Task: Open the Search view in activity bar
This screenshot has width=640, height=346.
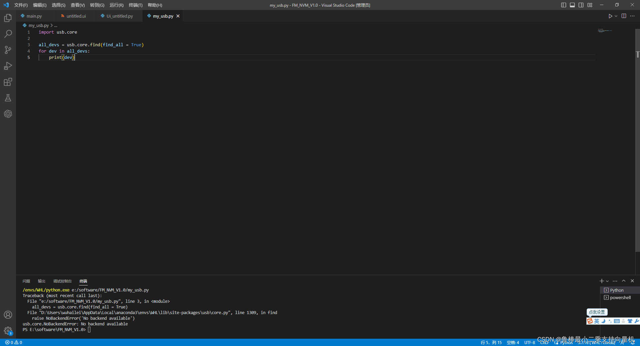Action: [x=8, y=34]
